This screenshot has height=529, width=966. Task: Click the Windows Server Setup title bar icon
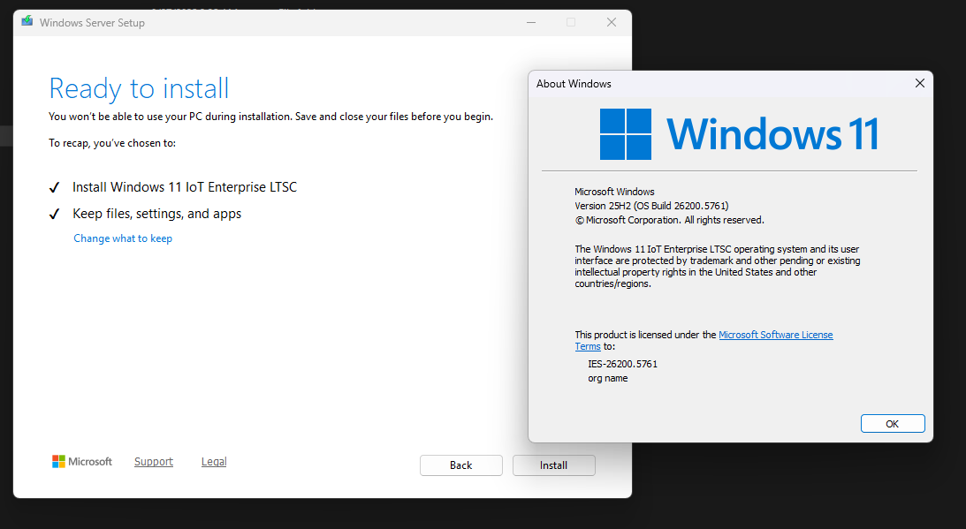[x=27, y=21]
